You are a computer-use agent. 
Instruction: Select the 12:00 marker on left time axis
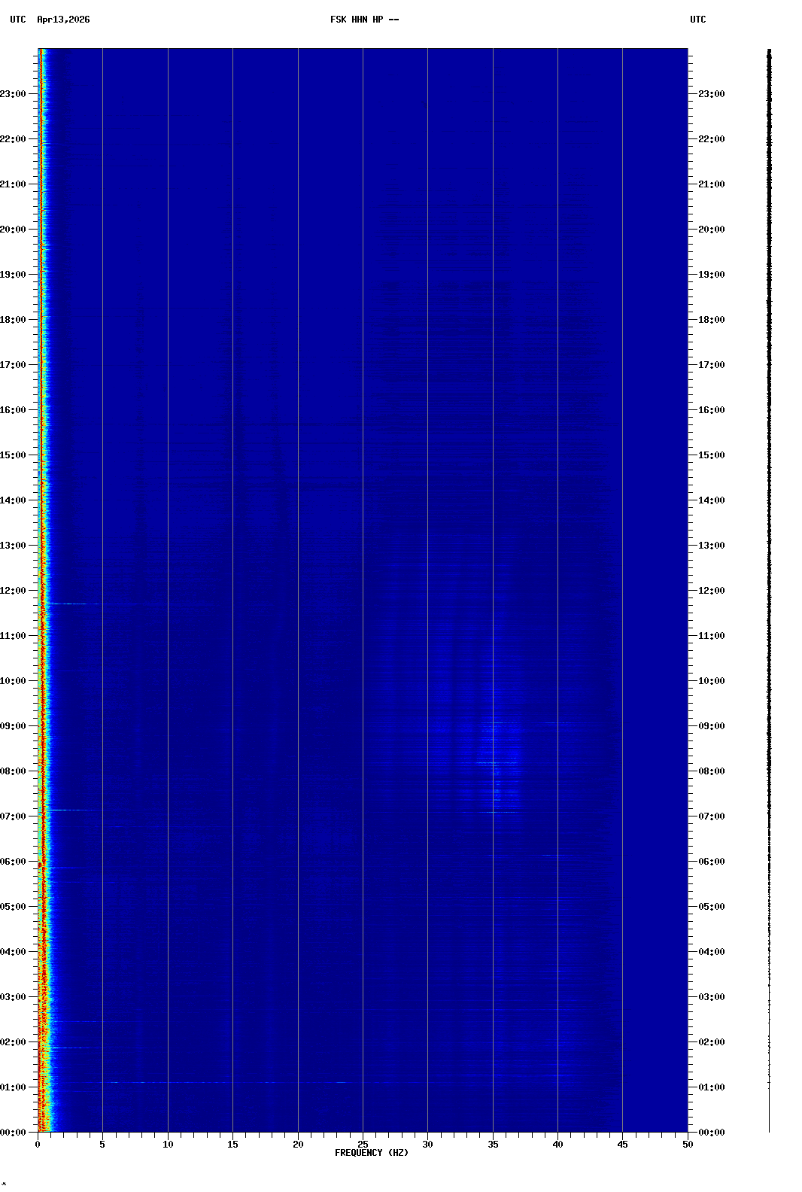(x=14, y=591)
